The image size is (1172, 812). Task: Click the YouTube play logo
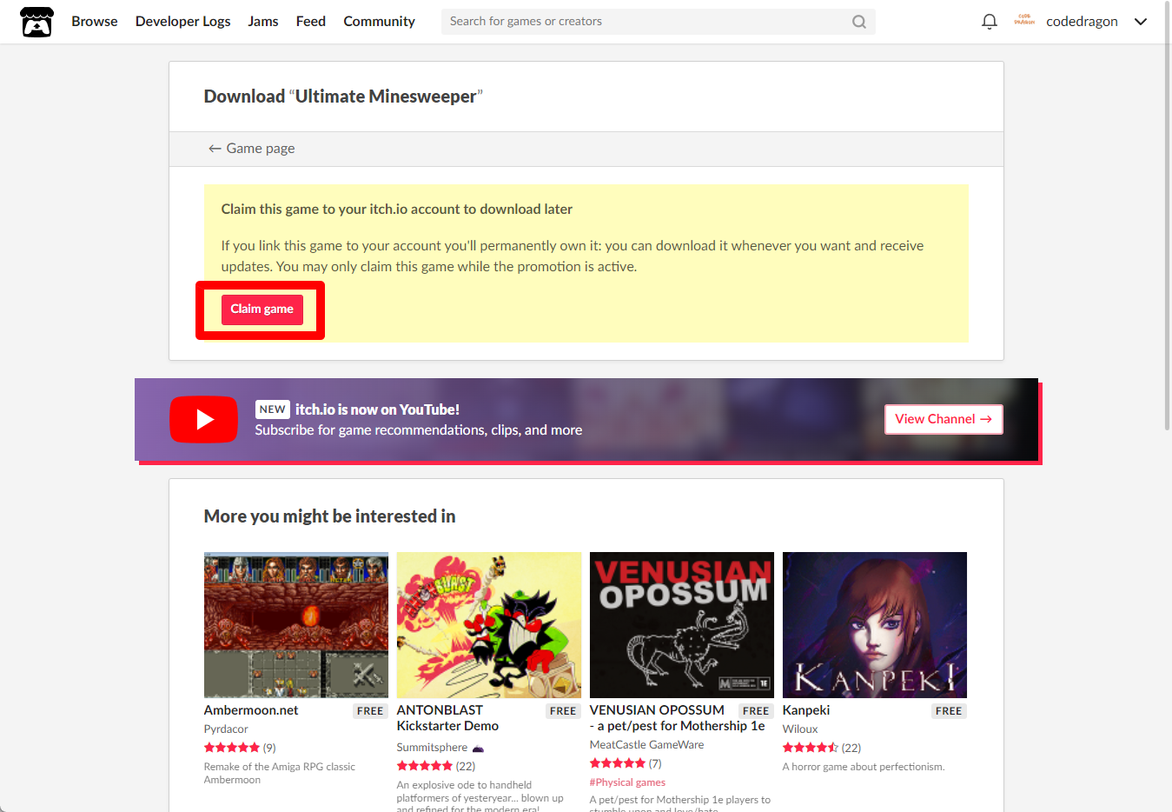pyautogui.click(x=203, y=420)
